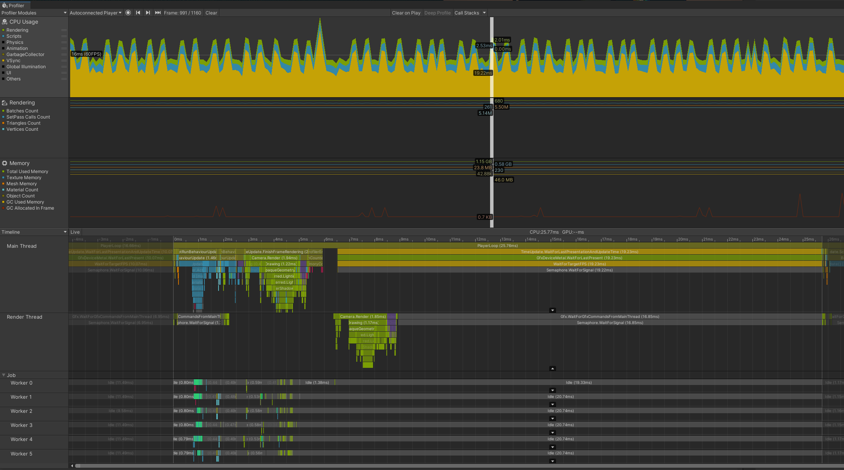Click the record button in profiler toolbar
Screen dimensions: 844x470
[128, 13]
